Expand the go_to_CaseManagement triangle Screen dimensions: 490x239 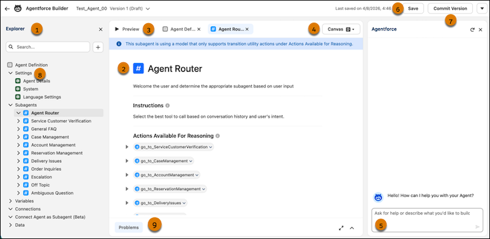(127, 161)
